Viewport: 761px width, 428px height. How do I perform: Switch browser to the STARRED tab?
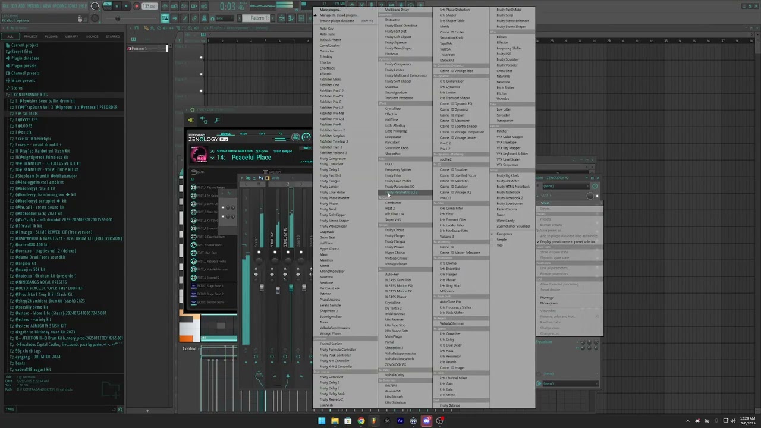click(112, 36)
